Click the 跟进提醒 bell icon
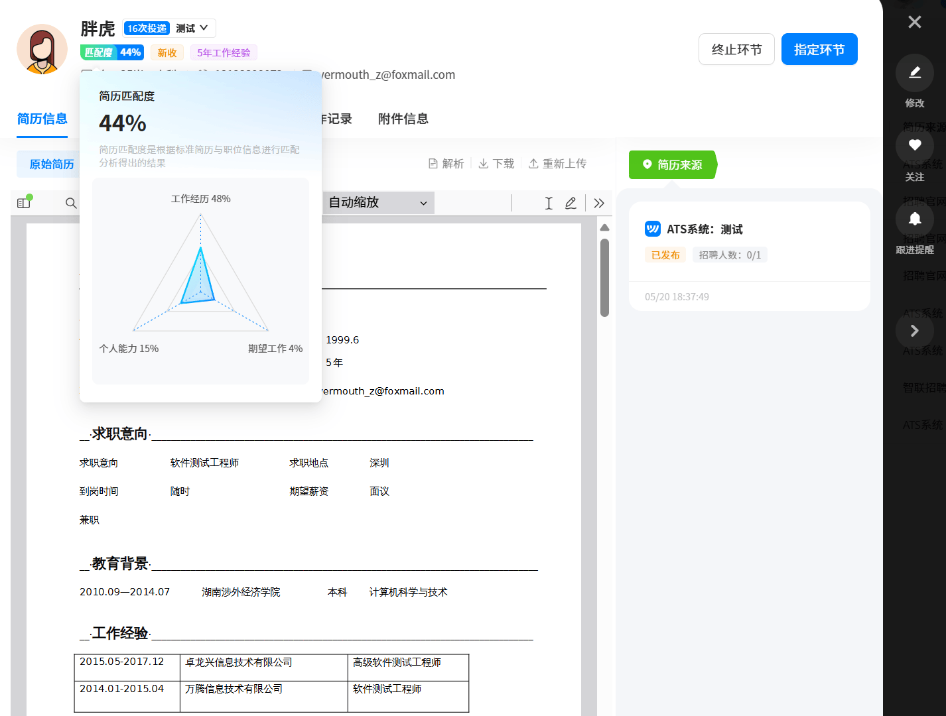The height and width of the screenshot is (716, 946). (x=914, y=219)
